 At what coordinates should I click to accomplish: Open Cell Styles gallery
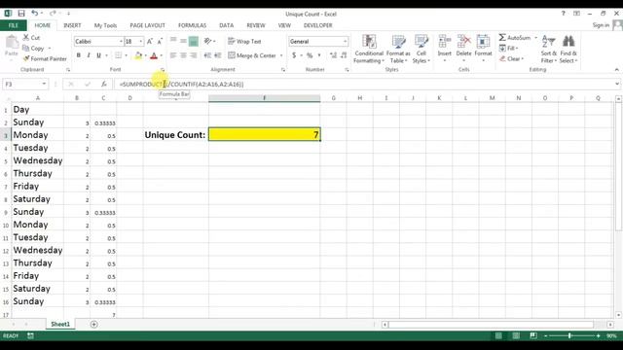click(x=421, y=50)
